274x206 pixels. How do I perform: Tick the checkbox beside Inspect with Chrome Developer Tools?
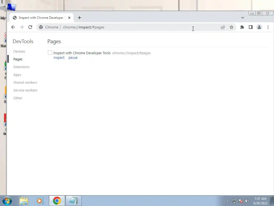(x=50, y=53)
